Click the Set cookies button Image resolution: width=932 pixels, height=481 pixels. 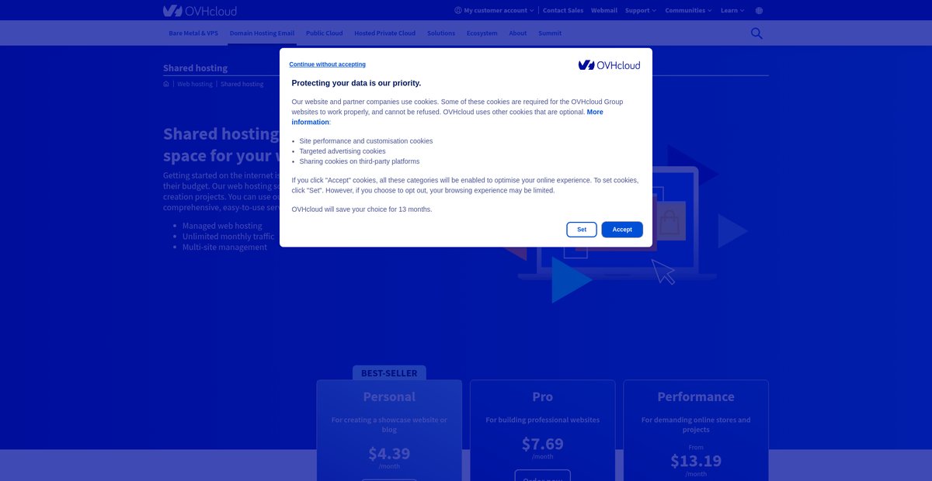coord(582,230)
